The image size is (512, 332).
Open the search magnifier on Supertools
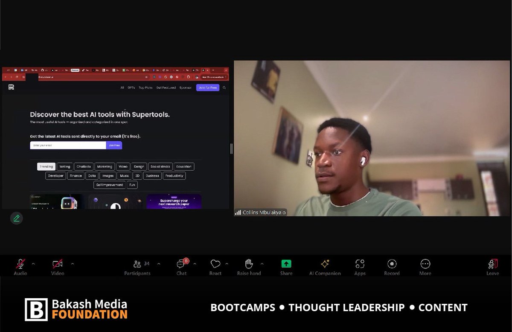(x=224, y=87)
